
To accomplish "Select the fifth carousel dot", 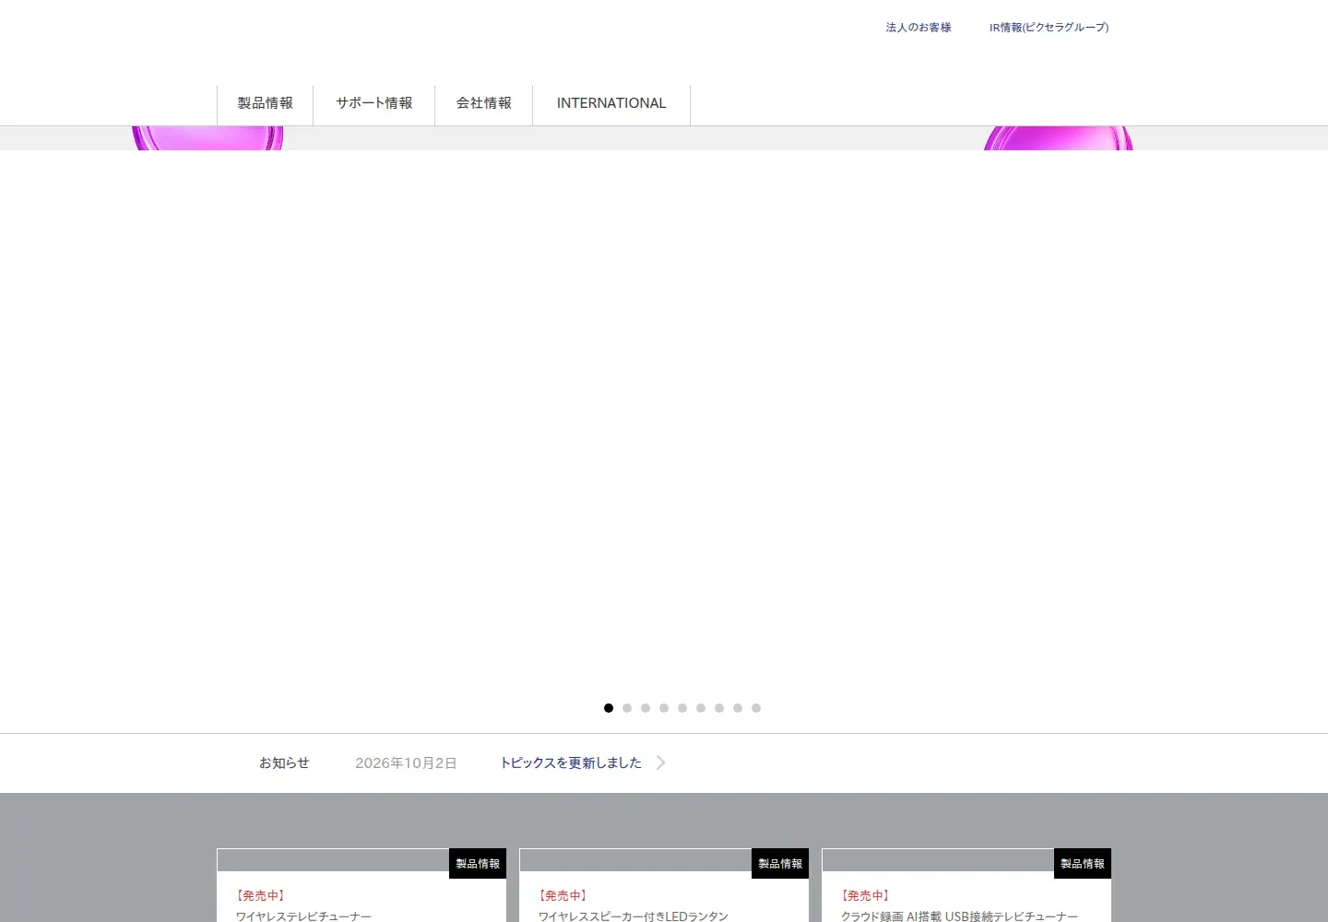I will pyautogui.click(x=682, y=708).
